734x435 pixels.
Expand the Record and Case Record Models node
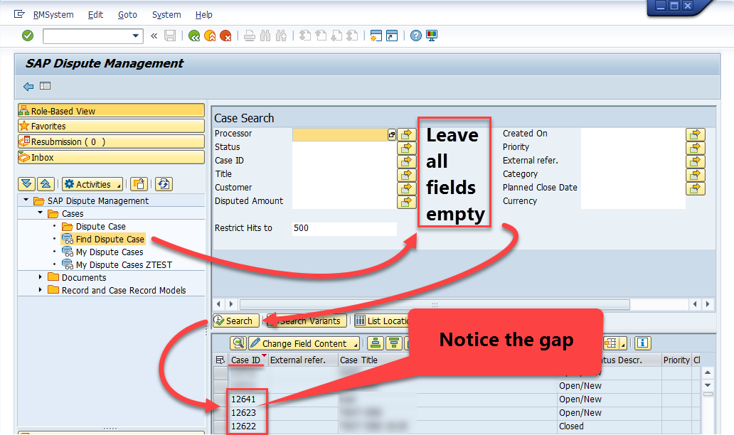point(41,289)
